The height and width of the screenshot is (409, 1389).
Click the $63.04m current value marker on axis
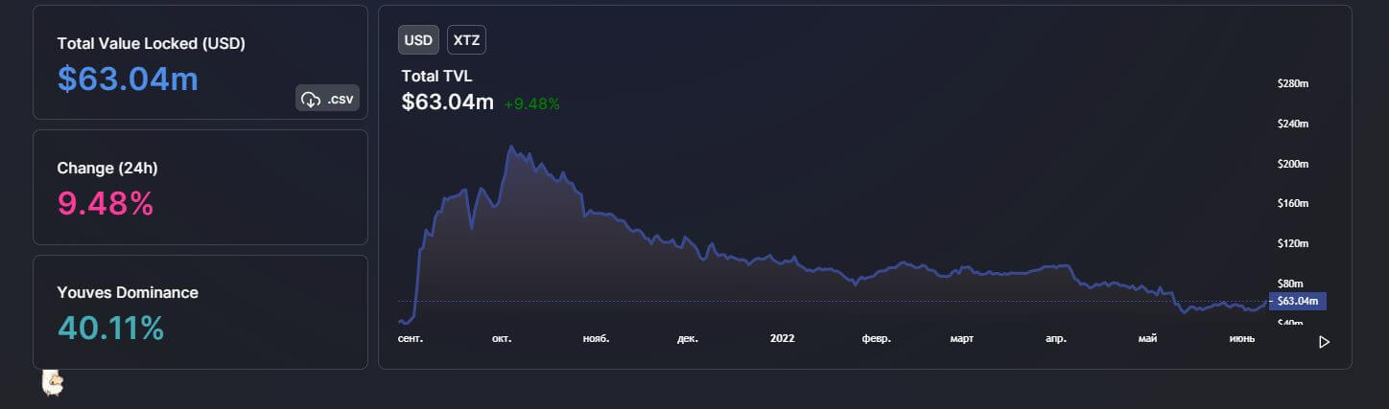[x=1297, y=301]
